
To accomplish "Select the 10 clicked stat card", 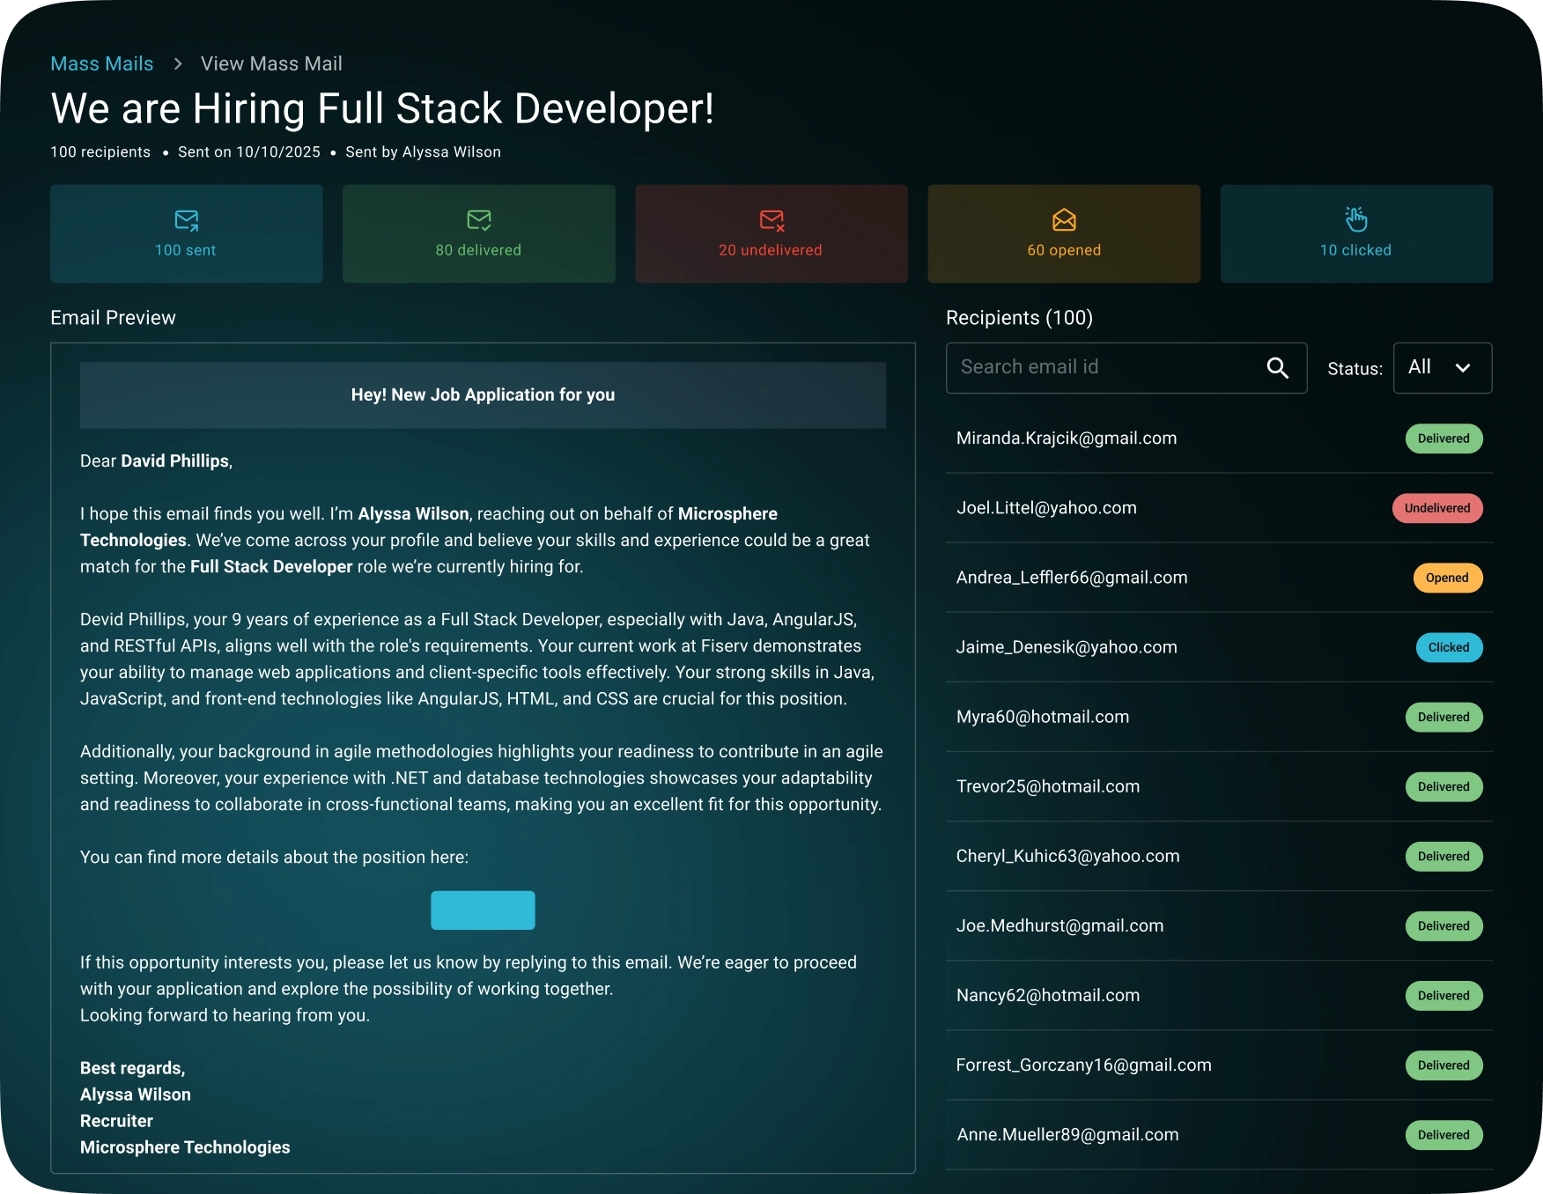I will point(1356,233).
